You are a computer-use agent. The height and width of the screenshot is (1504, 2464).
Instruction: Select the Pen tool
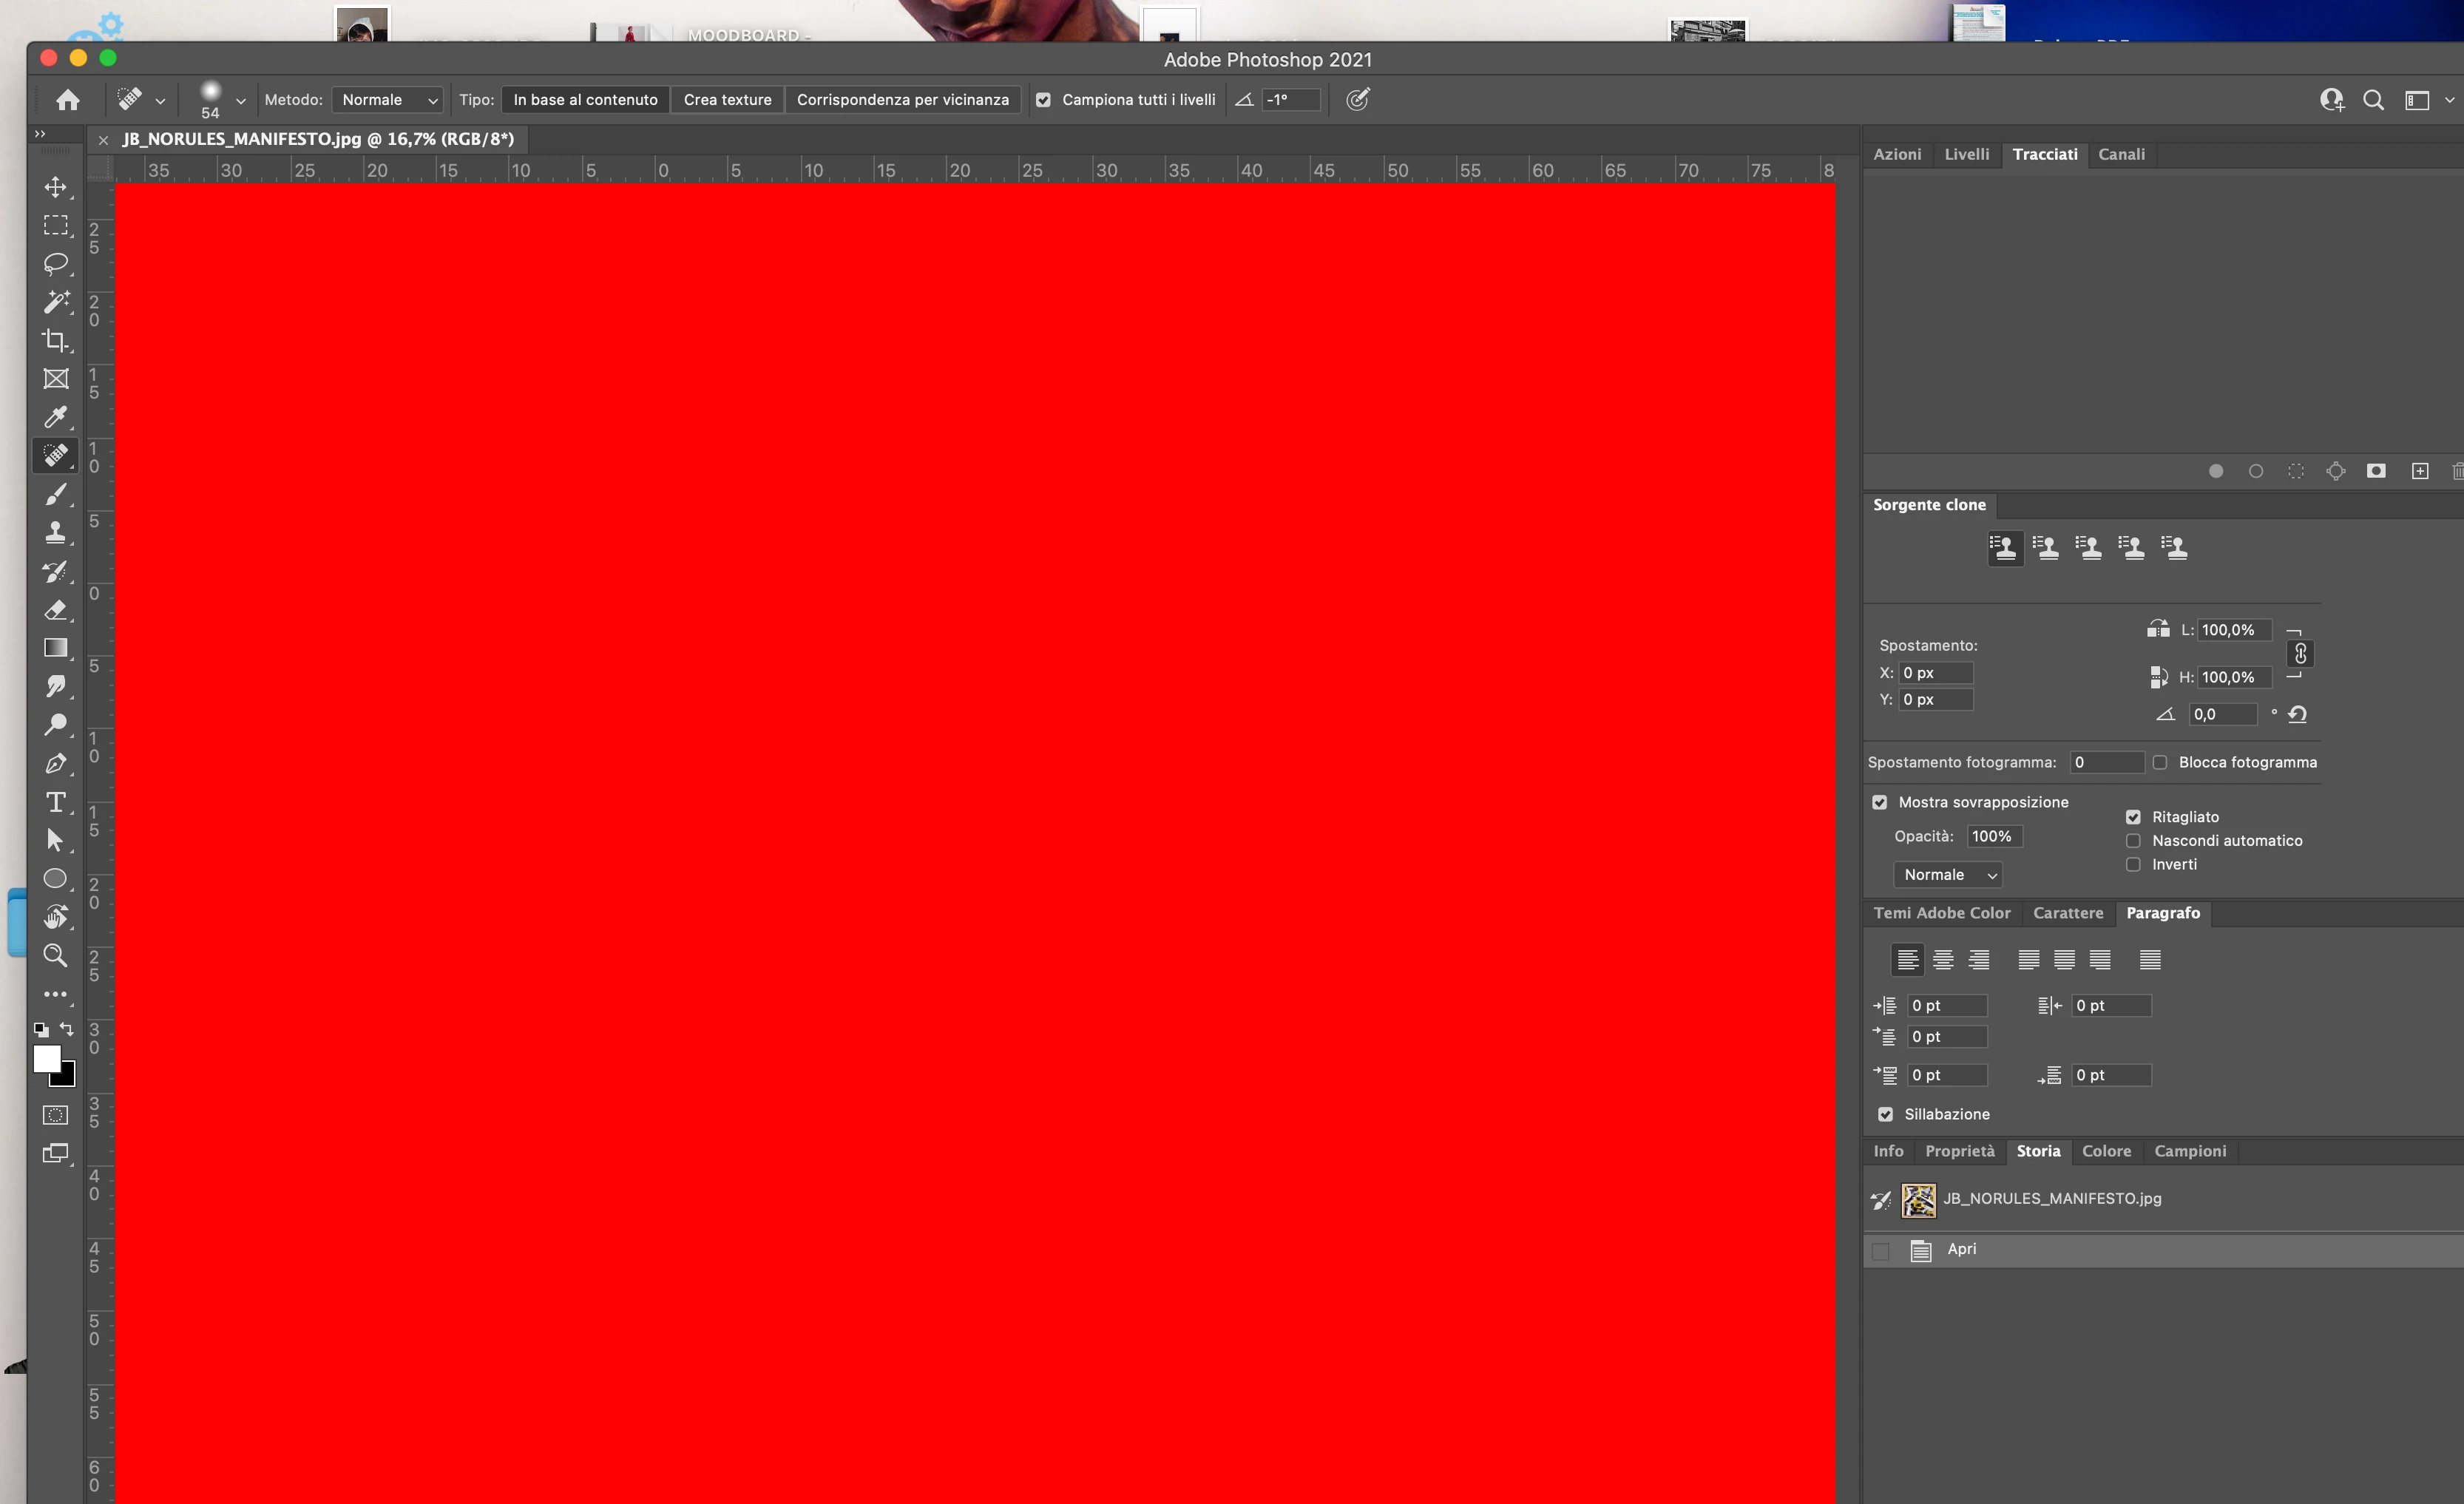pos(56,764)
